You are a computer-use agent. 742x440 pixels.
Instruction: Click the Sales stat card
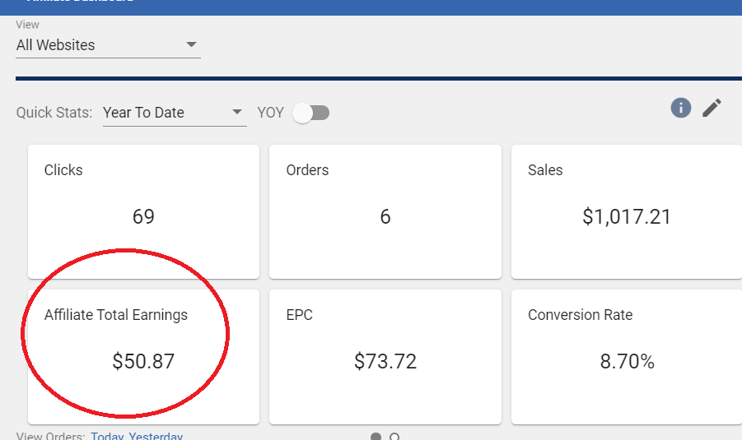click(x=627, y=211)
